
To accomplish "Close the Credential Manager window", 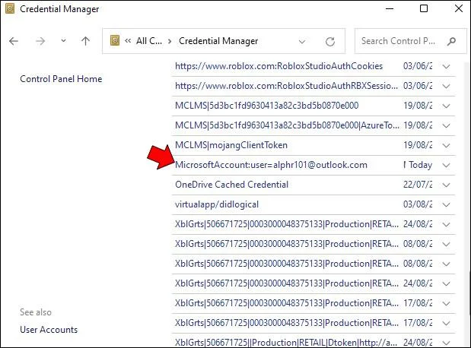I will 459,8.
